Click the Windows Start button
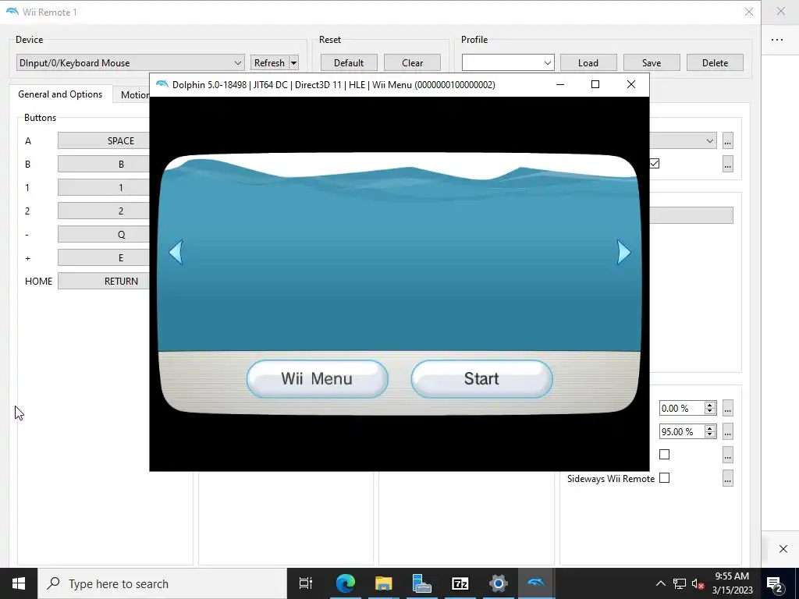This screenshot has width=799, height=599. (x=19, y=583)
